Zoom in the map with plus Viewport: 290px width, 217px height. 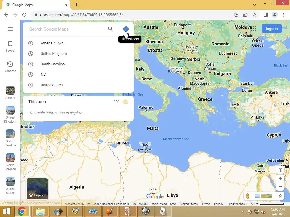[x=280, y=179]
